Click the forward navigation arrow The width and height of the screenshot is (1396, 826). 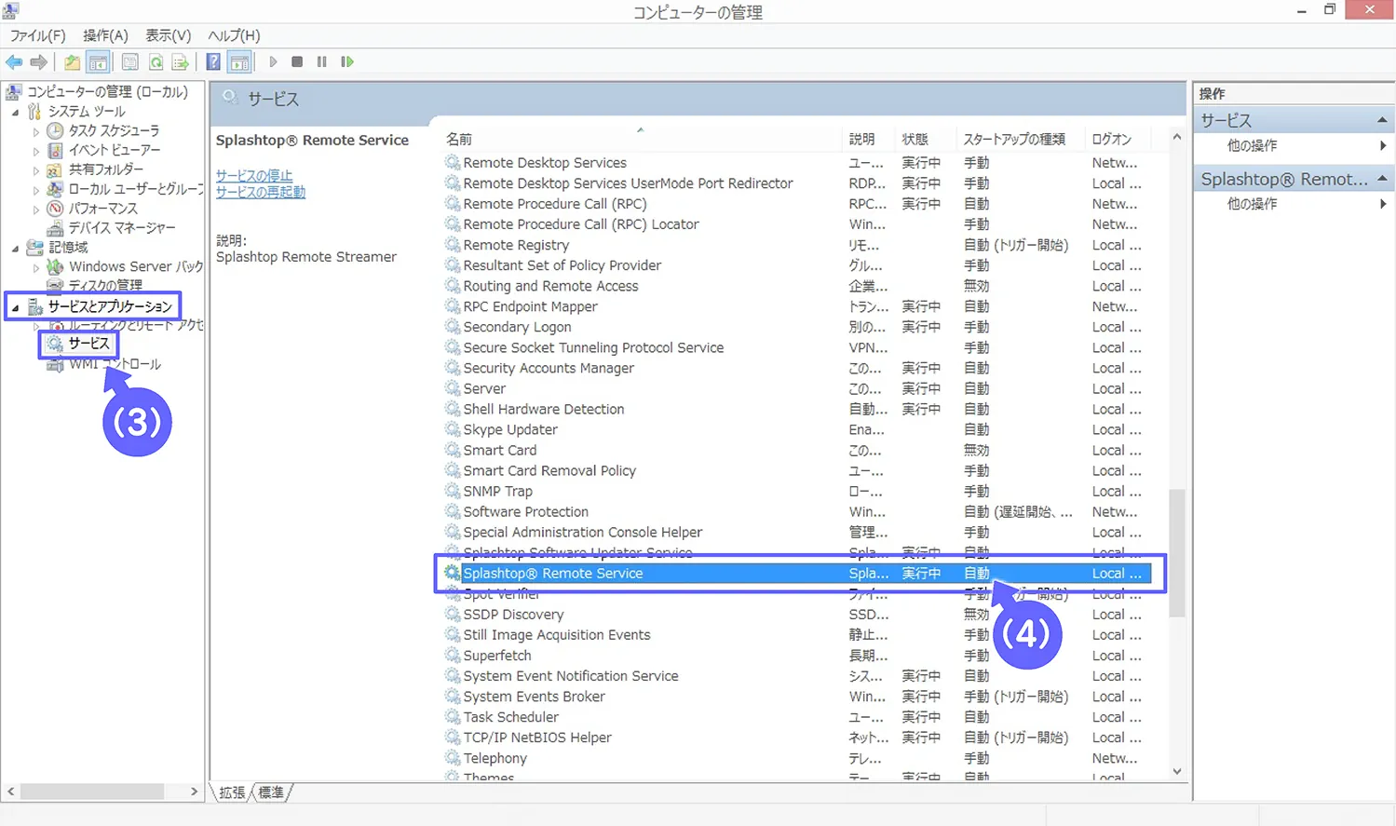(38, 61)
